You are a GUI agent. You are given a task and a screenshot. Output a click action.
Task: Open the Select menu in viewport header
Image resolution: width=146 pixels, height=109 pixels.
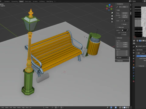click(7, 107)
